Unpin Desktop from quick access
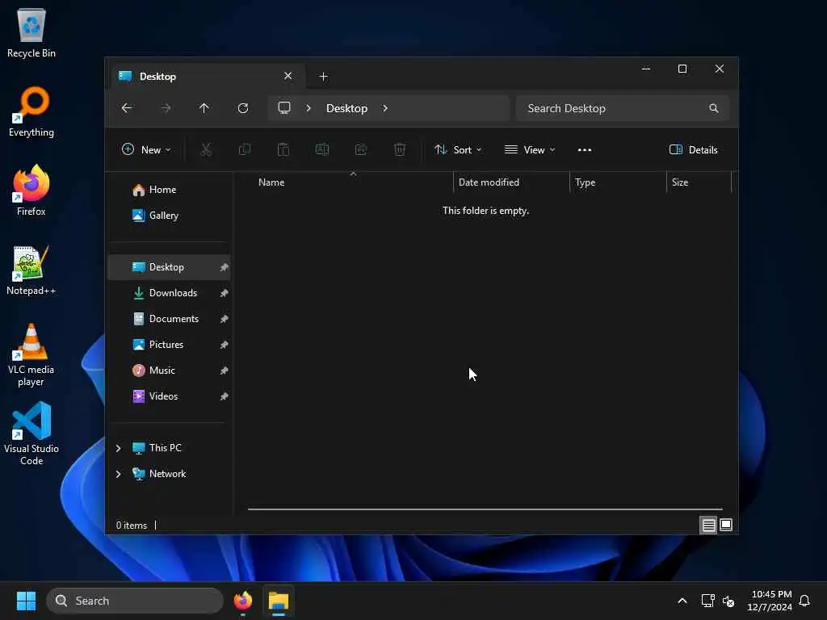The image size is (827, 620). 225,267
